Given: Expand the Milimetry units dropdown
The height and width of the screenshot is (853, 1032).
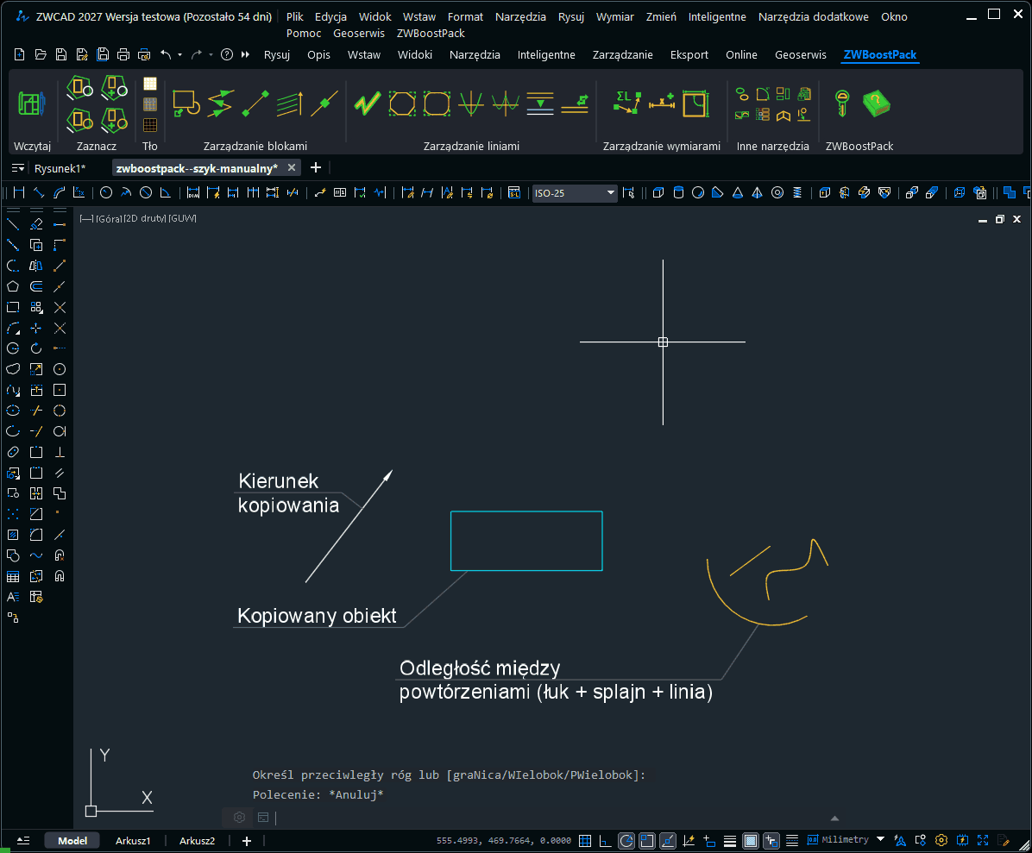Looking at the screenshot, I should tap(880, 839).
